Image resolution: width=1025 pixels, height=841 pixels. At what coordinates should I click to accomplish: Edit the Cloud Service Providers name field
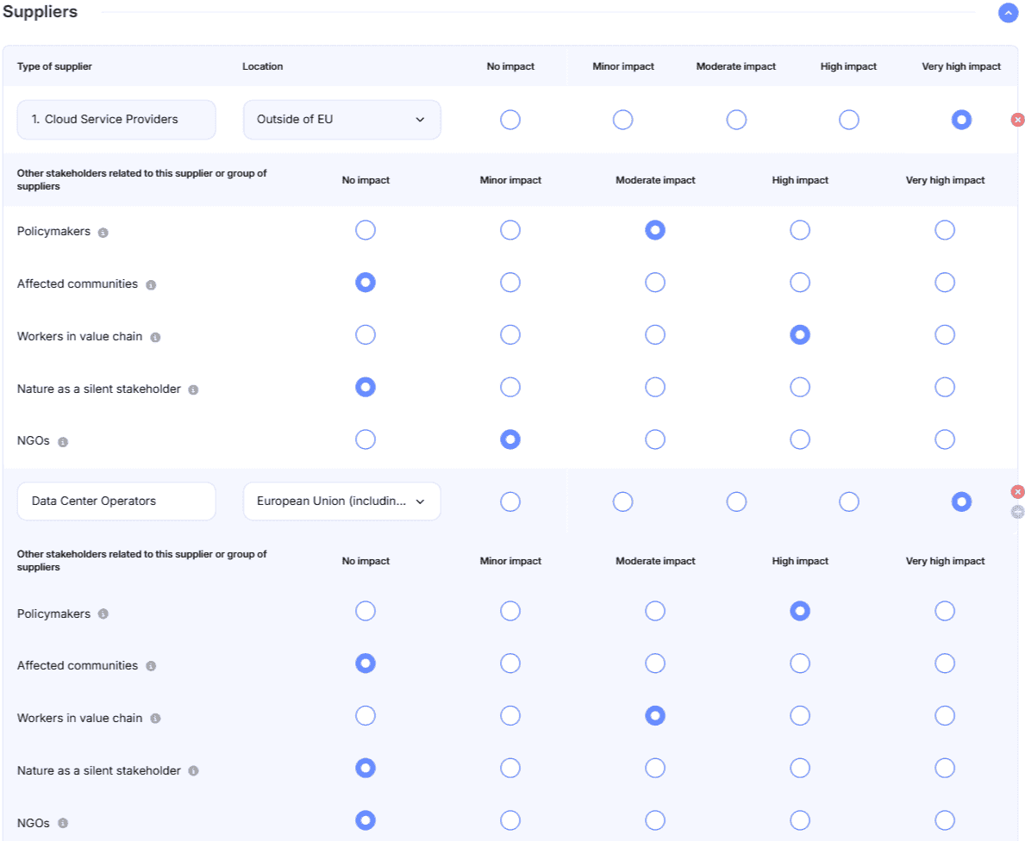click(116, 120)
